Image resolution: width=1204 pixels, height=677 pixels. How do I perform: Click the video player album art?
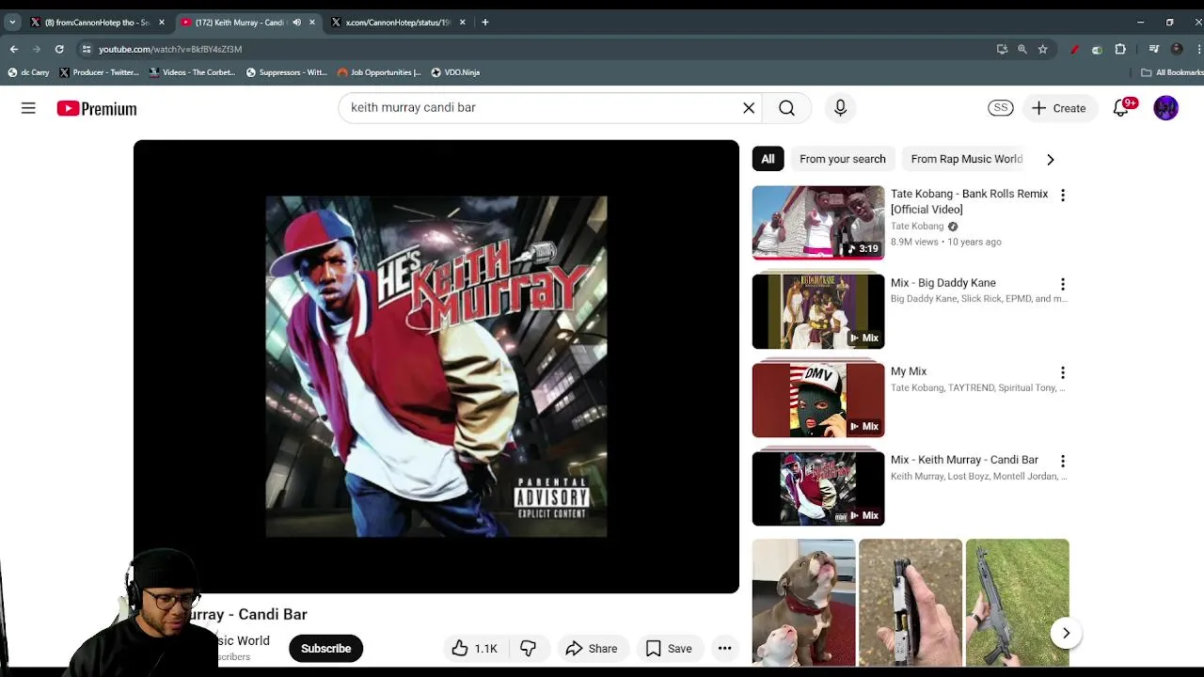click(x=436, y=367)
